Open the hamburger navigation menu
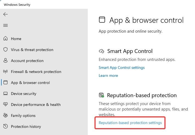The width and height of the screenshot is (195, 135). click(x=5, y=26)
